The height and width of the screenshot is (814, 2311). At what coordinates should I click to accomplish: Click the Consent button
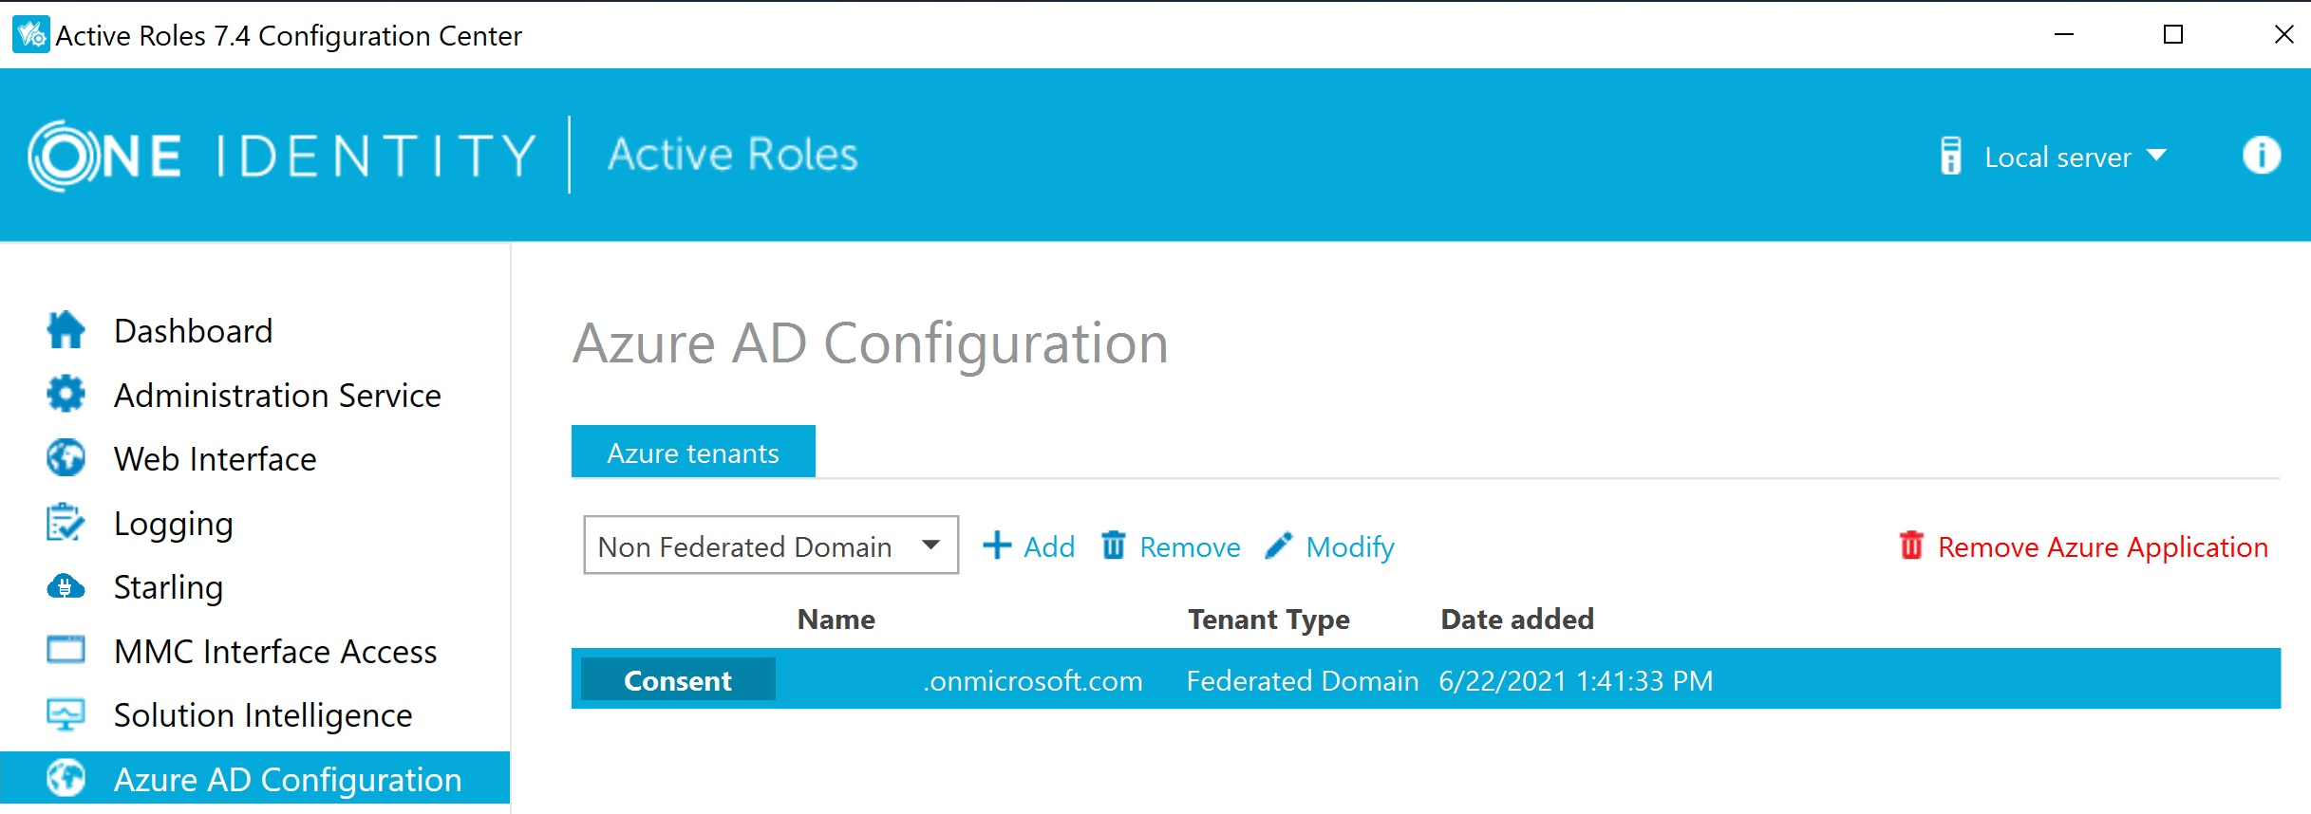click(x=678, y=679)
